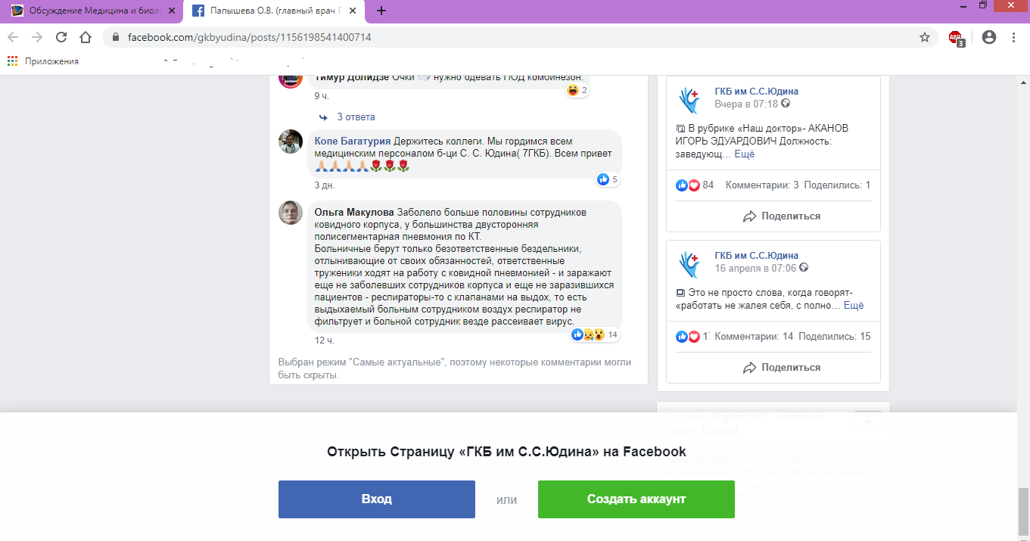The image size is (1030, 541).
Task: Click the browser forward arrow
Action: [x=37, y=37]
